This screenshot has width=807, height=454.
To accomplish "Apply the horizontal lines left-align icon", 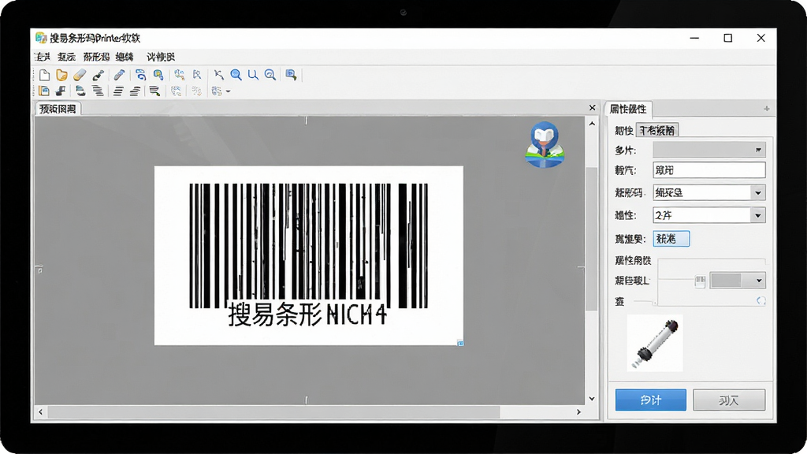I will pyautogui.click(x=118, y=91).
